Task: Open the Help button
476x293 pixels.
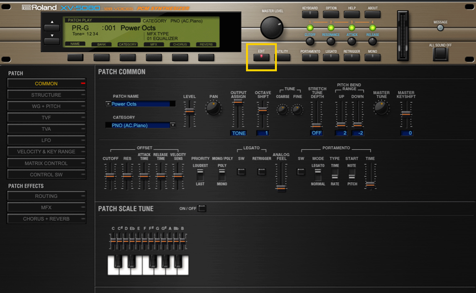Action: 352,14
